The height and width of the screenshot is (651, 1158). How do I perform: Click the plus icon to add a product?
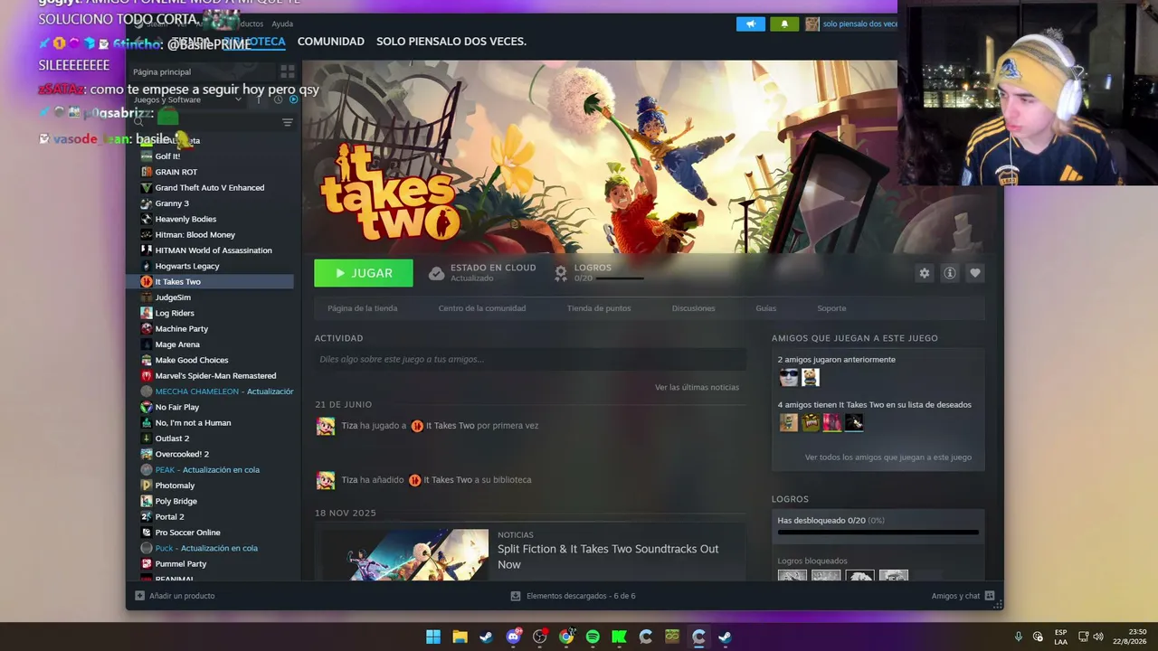pos(139,596)
